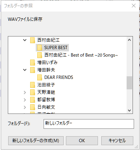
Task: Expand the 都留教博 folder
Action: [25, 100]
